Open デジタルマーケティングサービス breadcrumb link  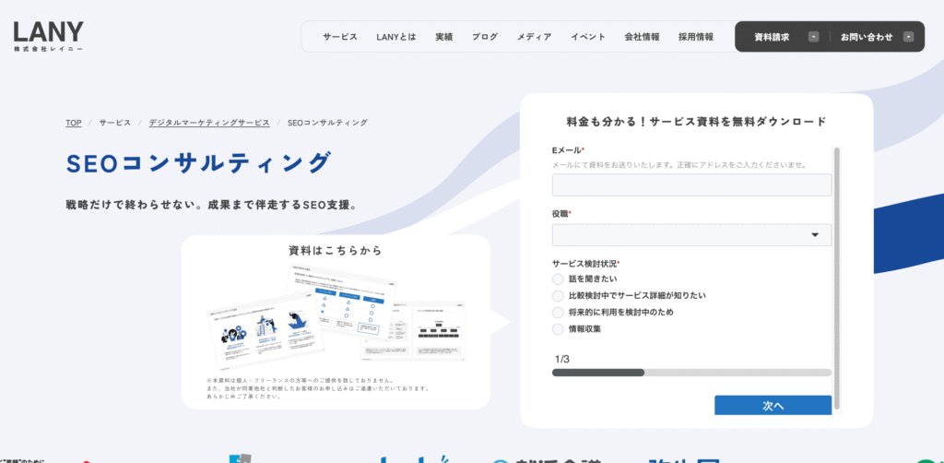point(209,123)
